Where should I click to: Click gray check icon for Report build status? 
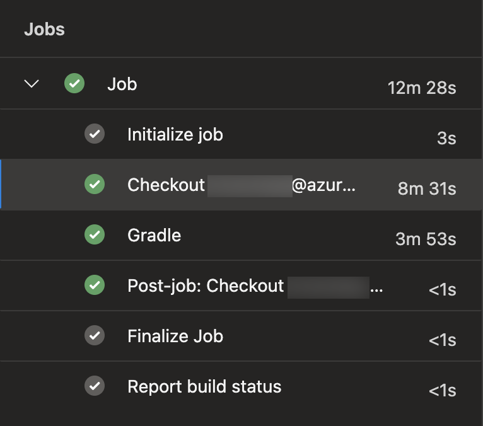click(x=95, y=386)
